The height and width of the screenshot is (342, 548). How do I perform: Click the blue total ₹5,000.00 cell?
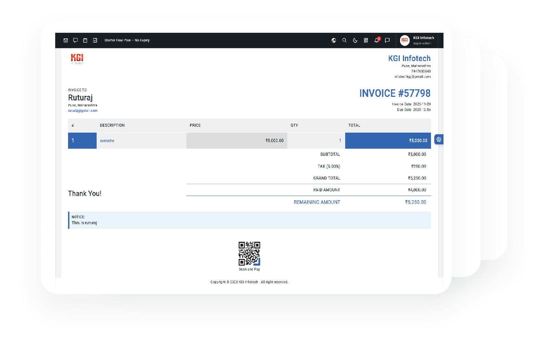[x=388, y=141]
